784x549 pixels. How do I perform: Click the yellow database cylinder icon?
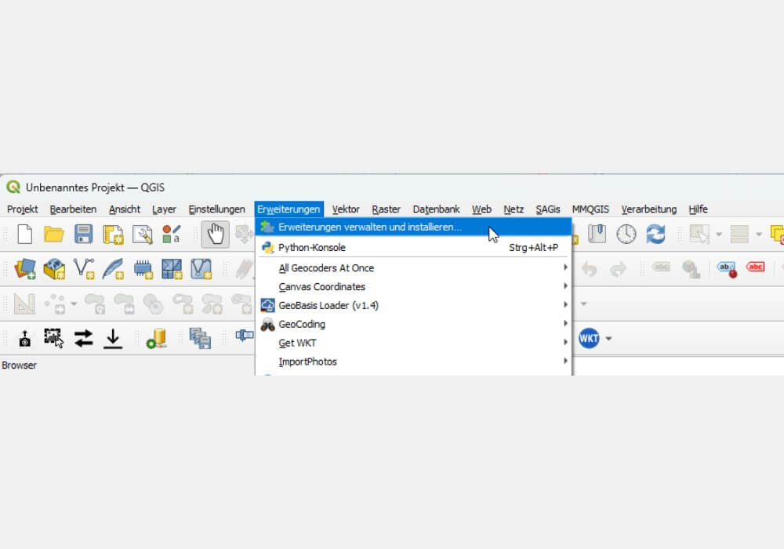(157, 339)
